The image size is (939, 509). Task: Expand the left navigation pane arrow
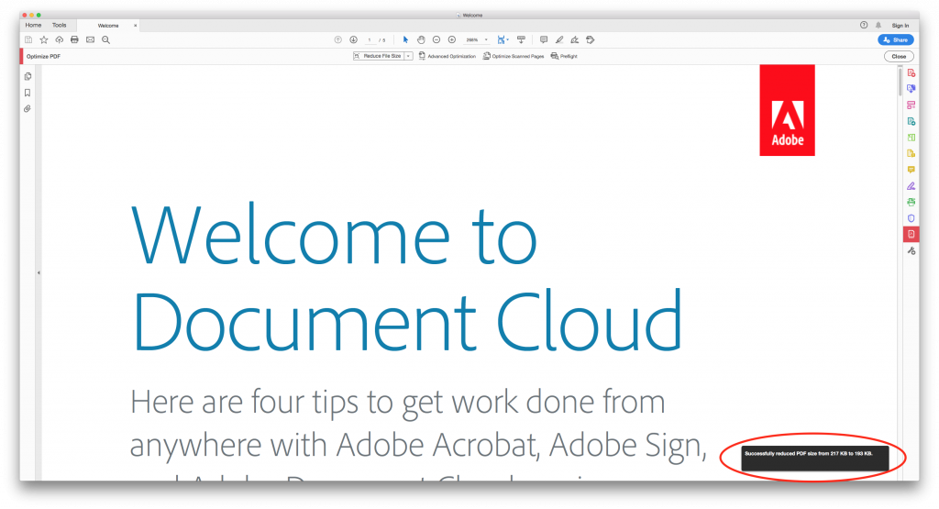pos(39,273)
